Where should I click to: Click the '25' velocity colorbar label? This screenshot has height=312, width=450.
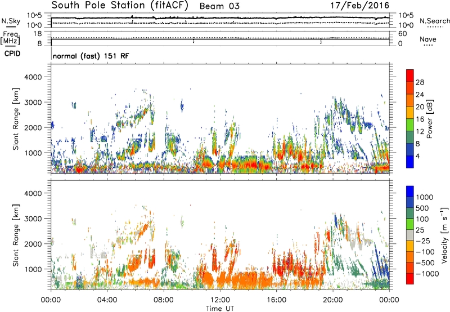pyautogui.click(x=420, y=230)
